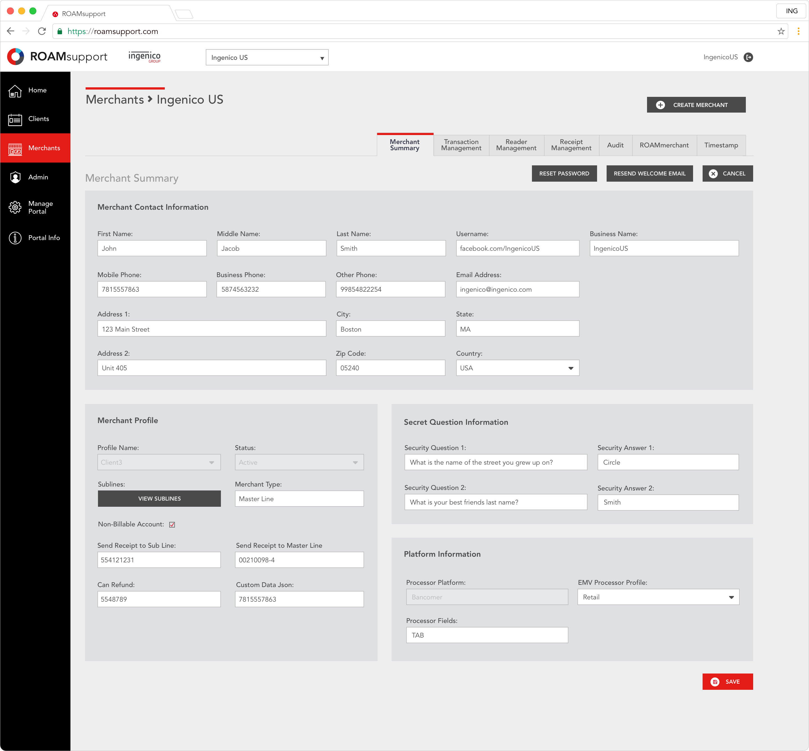This screenshot has width=809, height=751.
Task: Click the Ingenico Group logo
Action: tap(144, 56)
